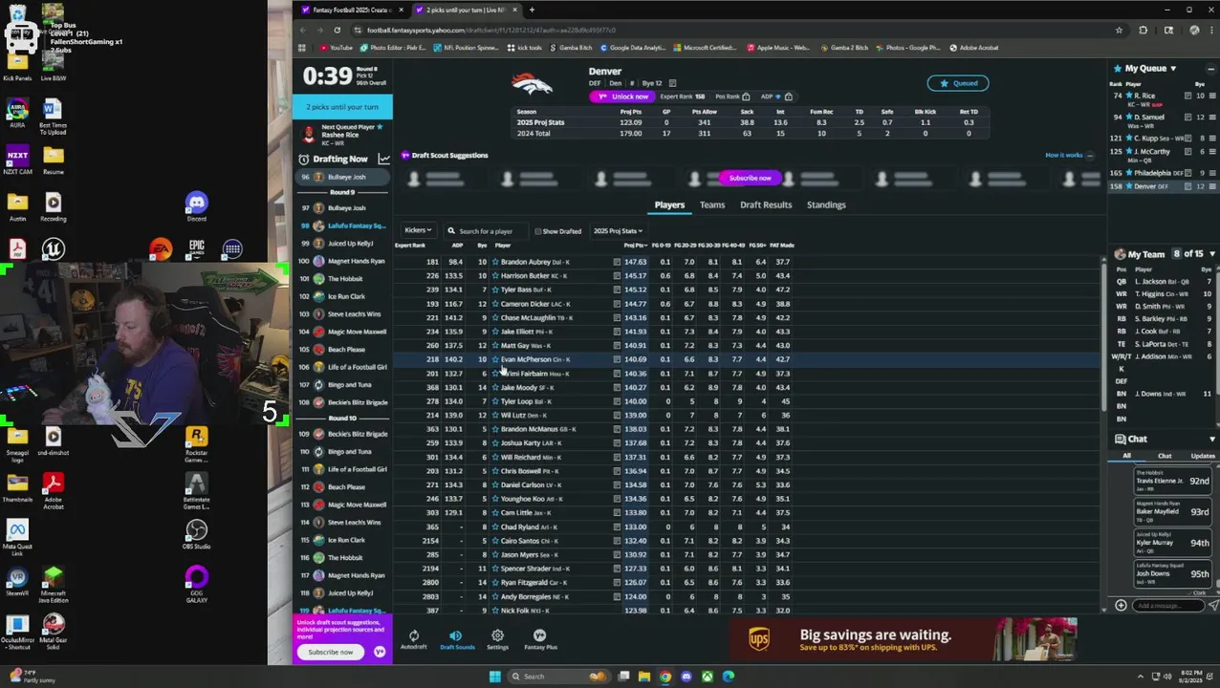Open Denver team notes icon
Image resolution: width=1220 pixels, height=688 pixels.
[672, 83]
